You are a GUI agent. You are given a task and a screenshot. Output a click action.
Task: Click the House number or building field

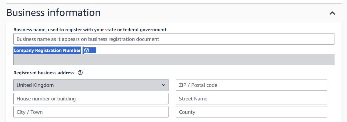(91, 99)
